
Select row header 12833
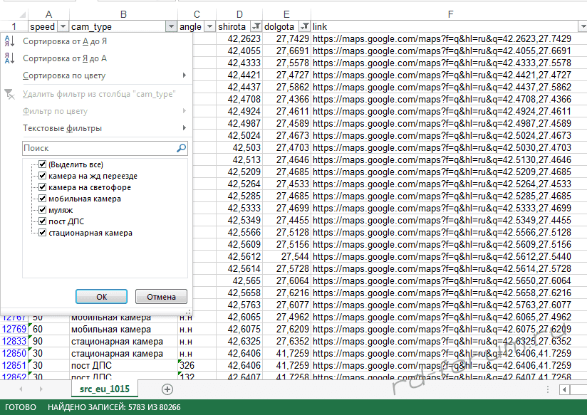14,341
